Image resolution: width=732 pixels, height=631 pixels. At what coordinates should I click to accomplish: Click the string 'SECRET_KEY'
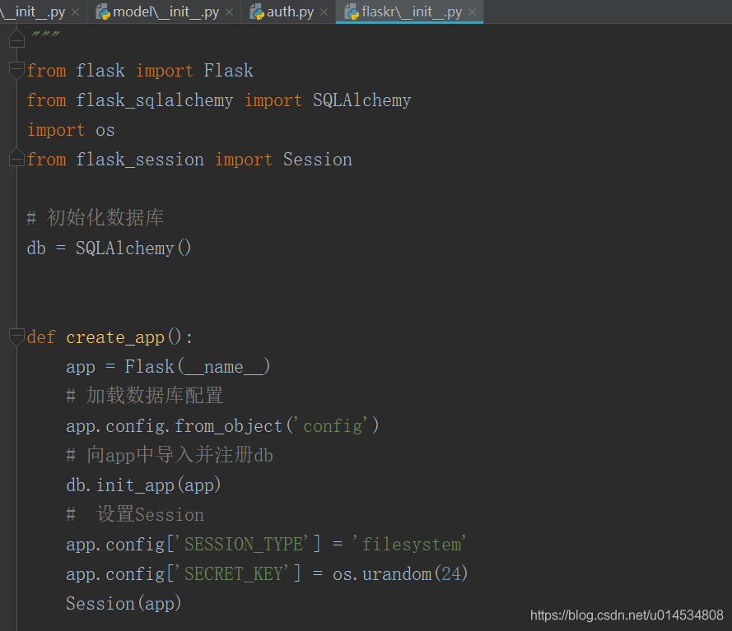(233, 573)
